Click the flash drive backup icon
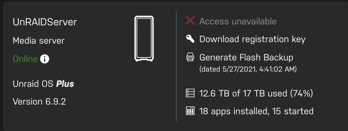The image size is (348, 131). pyautogui.click(x=190, y=57)
